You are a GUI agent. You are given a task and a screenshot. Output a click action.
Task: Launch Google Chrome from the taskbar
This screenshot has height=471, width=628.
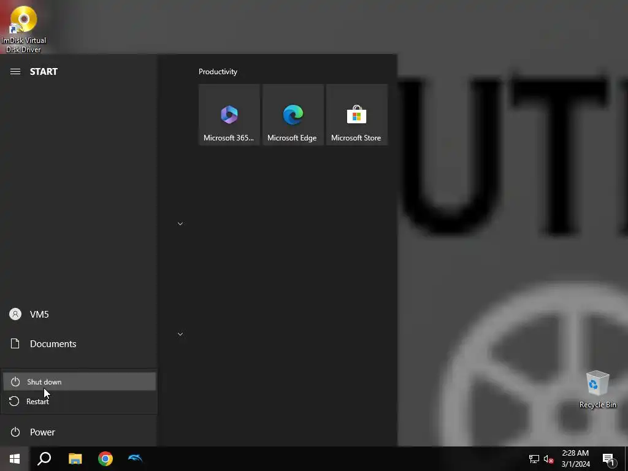105,459
